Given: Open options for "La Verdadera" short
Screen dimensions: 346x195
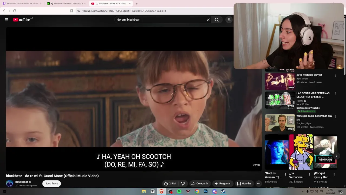Looking at the screenshot, I should point(310,175).
